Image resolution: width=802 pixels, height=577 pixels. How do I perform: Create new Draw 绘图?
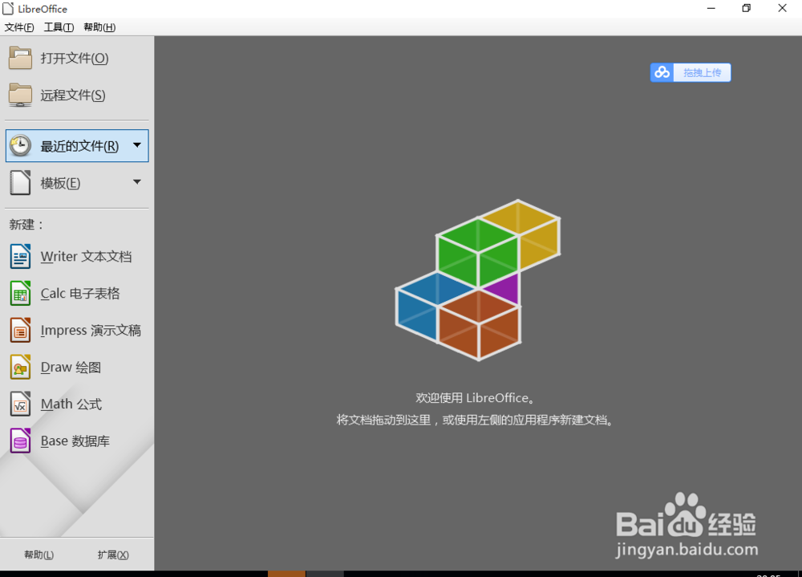pos(71,367)
